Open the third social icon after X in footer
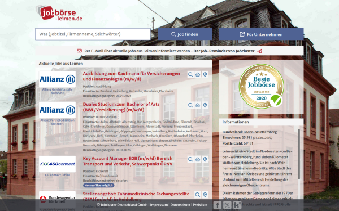Viewport: 339px width, 211px height. [237, 205]
